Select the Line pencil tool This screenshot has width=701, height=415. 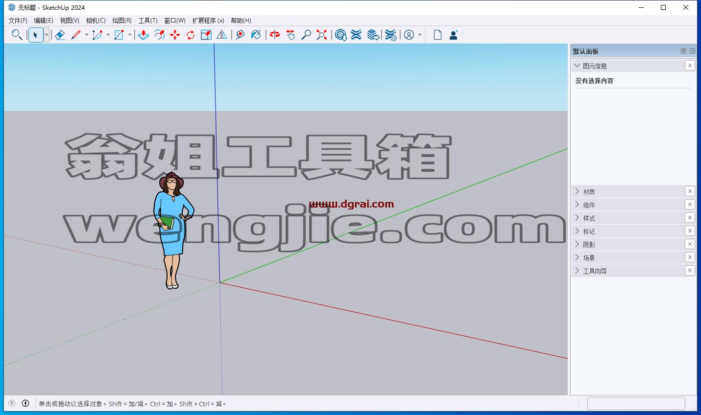(76, 35)
